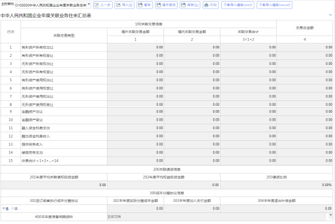This screenshot has height=224, width=335.
Task: Click the 300成本分摊协议信息 section header
Action: coord(167,193)
